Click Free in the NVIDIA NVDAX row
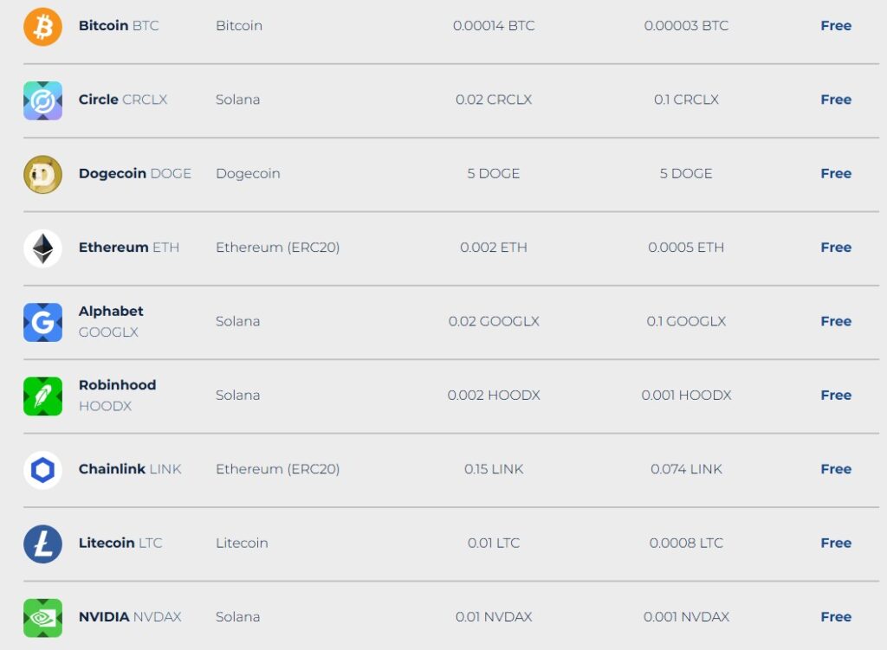 coord(835,616)
